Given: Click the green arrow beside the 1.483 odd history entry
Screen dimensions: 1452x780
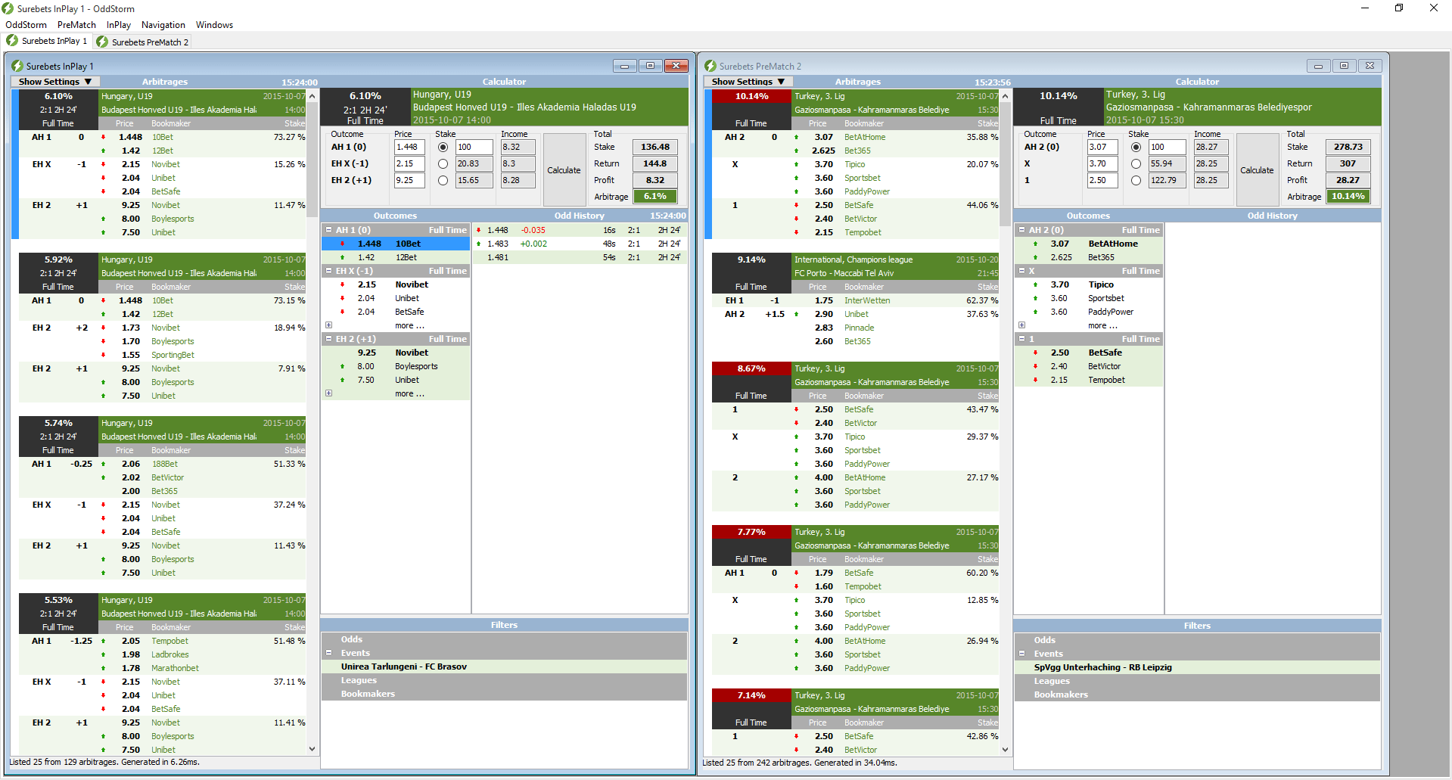Looking at the screenshot, I should point(478,244).
